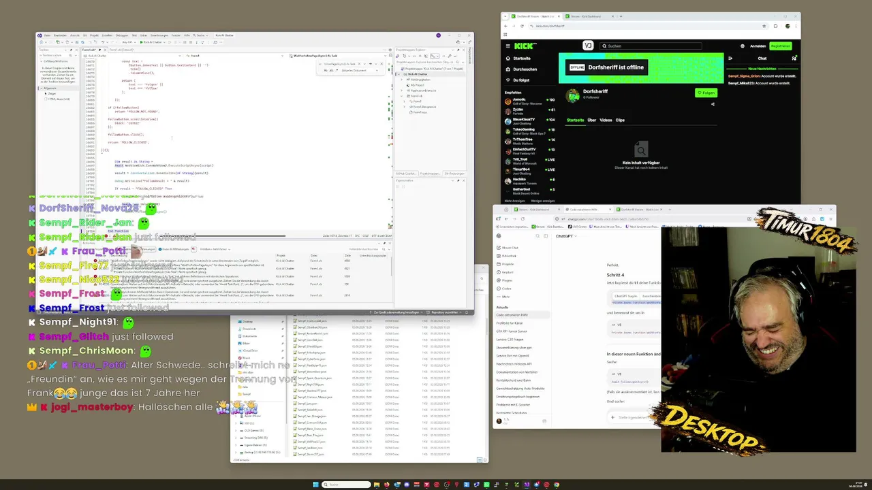Toggle the ChatGPT sidebar

tap(545, 236)
